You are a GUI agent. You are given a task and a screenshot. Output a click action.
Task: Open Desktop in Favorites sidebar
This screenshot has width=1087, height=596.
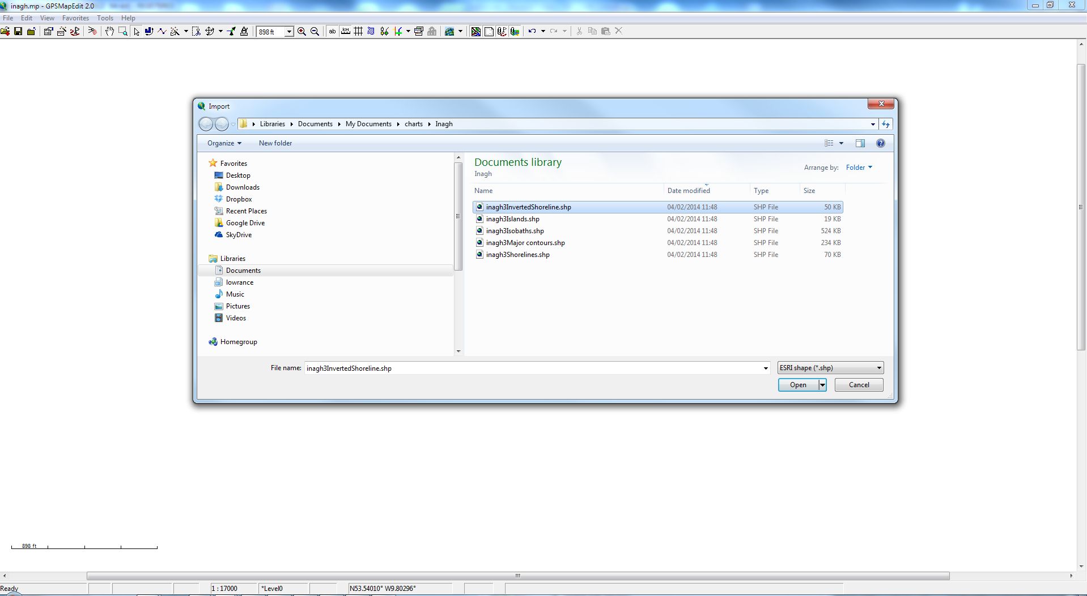pyautogui.click(x=238, y=175)
